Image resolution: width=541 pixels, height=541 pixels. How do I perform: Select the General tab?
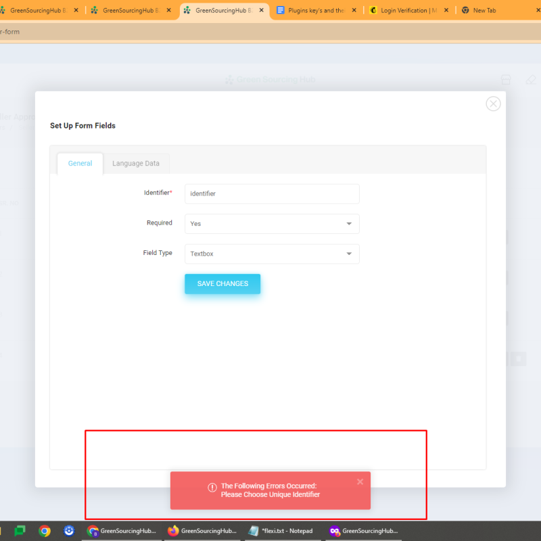[x=80, y=164]
